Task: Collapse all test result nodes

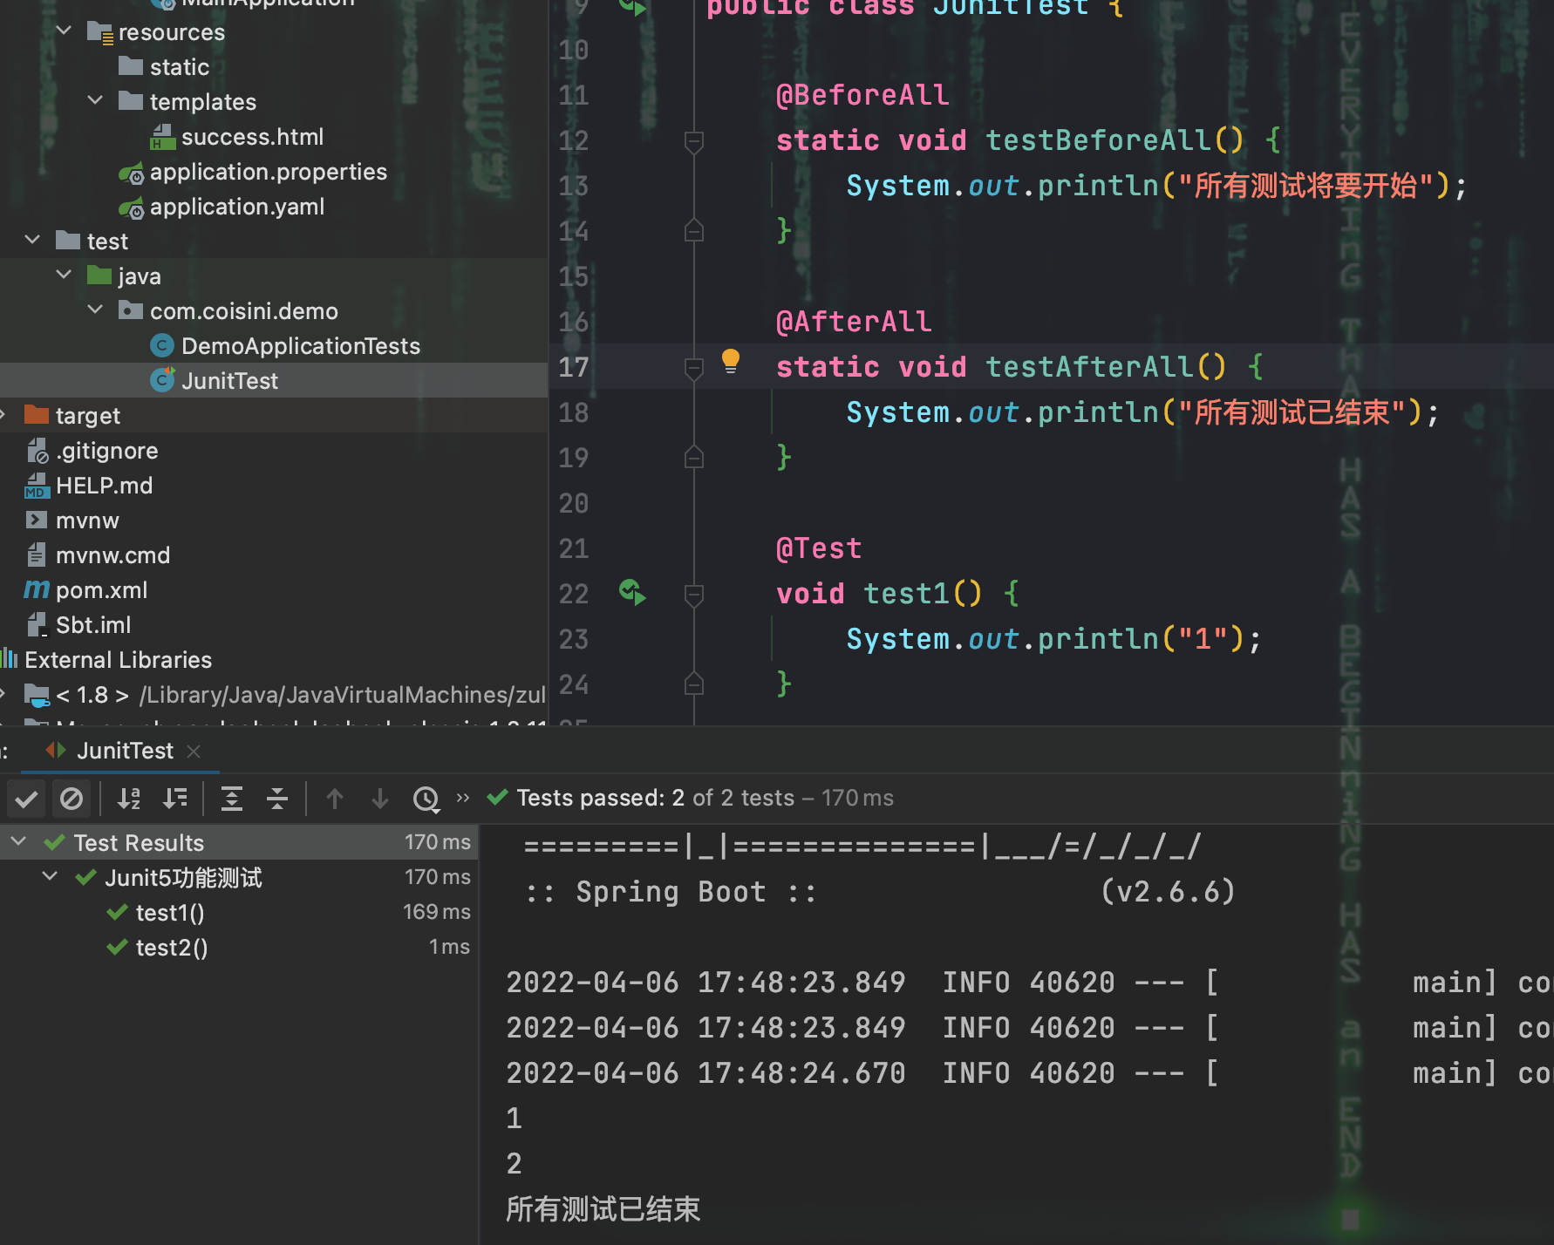Action: coord(277,799)
